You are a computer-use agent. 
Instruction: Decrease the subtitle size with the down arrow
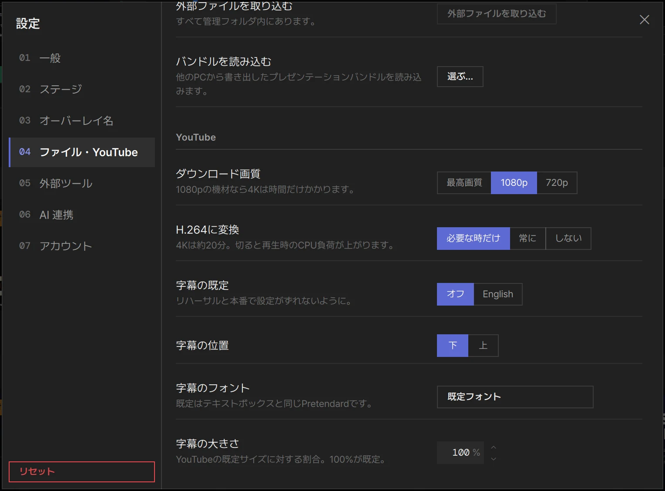(494, 459)
